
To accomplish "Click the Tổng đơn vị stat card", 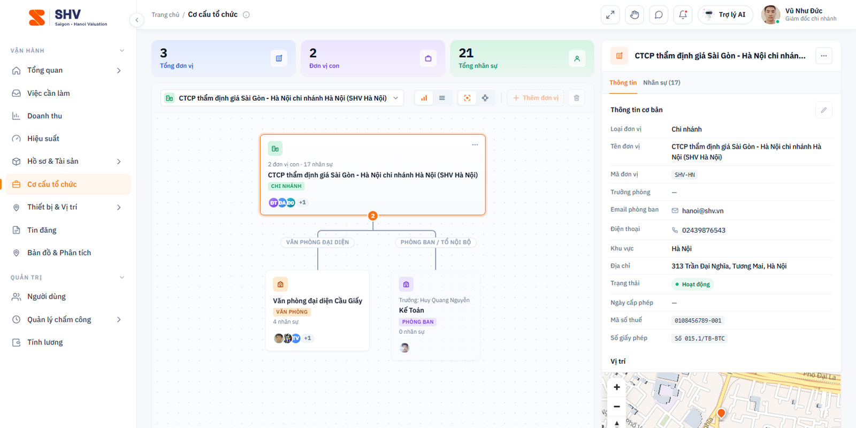I will [224, 58].
